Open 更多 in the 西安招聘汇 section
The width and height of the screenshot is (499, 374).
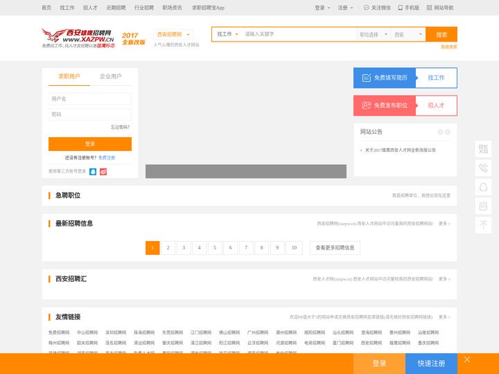point(444,279)
